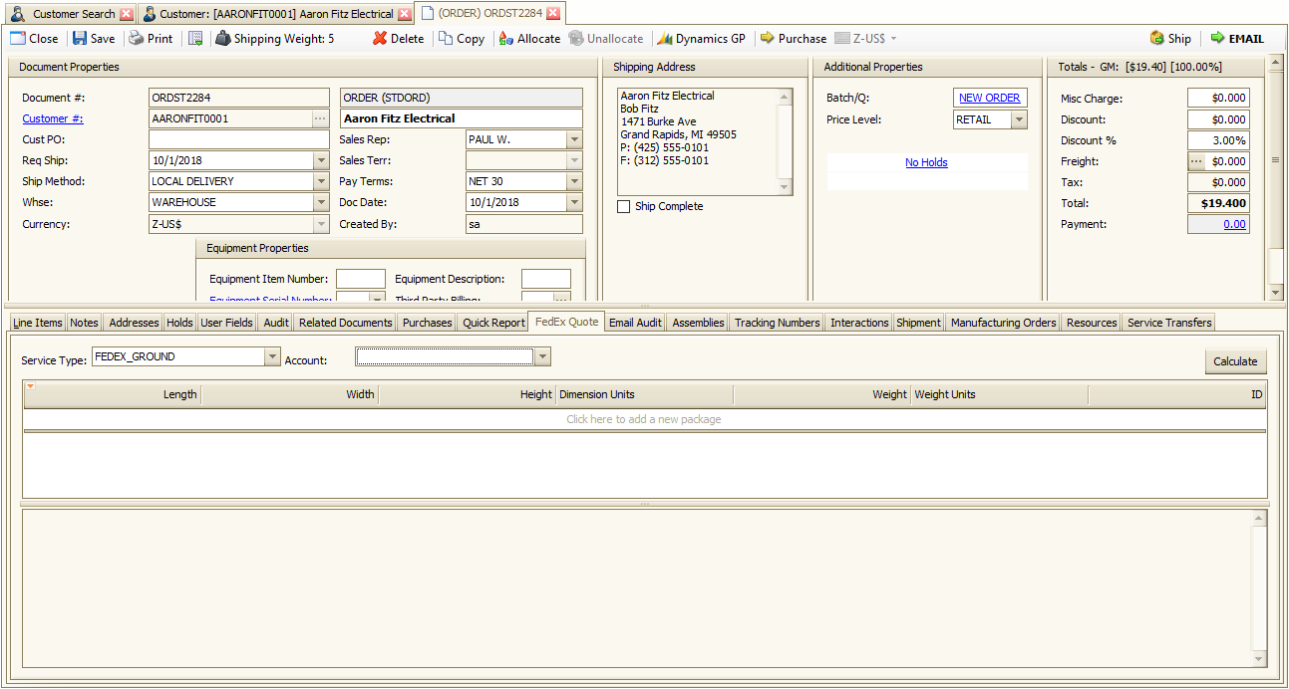The width and height of the screenshot is (1289, 689).
Task: Close the Customer Search tab
Action: coord(127,14)
